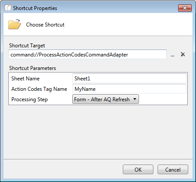Click the Action Codes Tag Name label
This screenshot has width=196, height=182.
pyautogui.click(x=39, y=89)
